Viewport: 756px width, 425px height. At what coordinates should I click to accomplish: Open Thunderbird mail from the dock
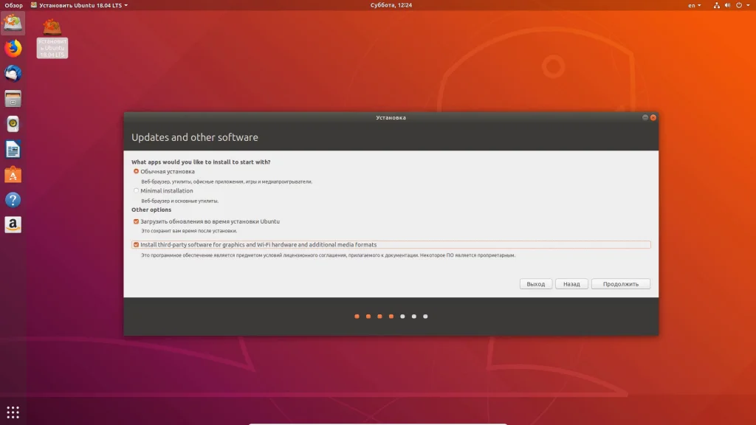pos(13,73)
